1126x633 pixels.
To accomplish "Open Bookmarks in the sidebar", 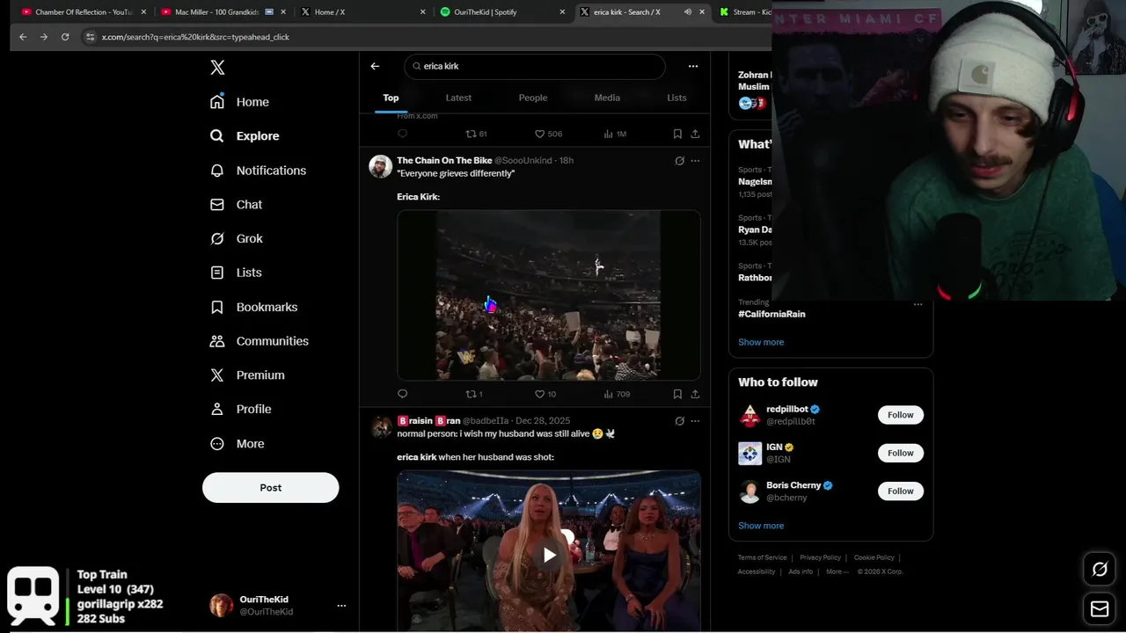I will tap(254, 307).
